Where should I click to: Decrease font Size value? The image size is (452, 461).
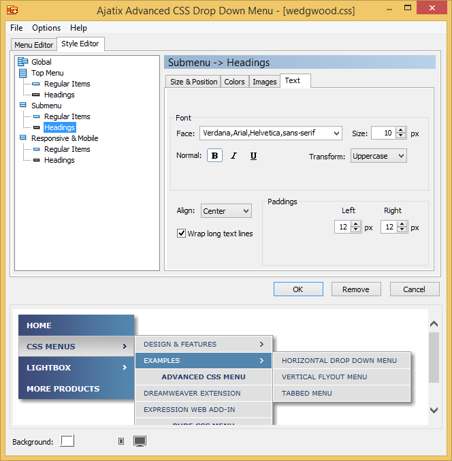click(400, 136)
